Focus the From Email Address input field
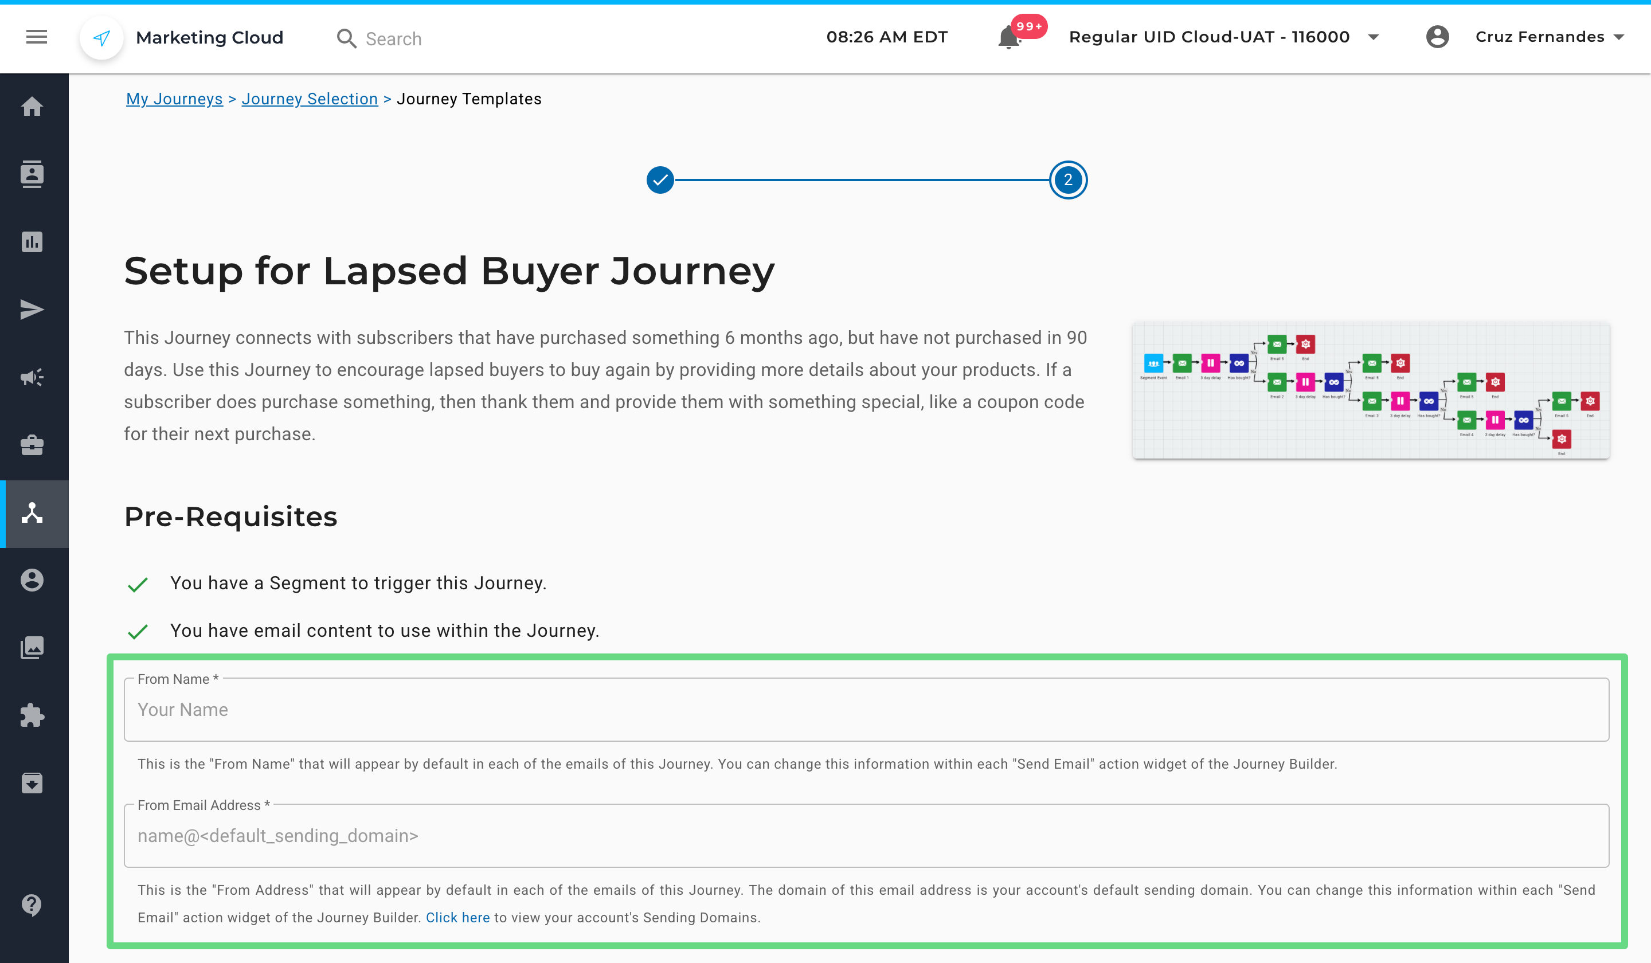 [x=866, y=836]
